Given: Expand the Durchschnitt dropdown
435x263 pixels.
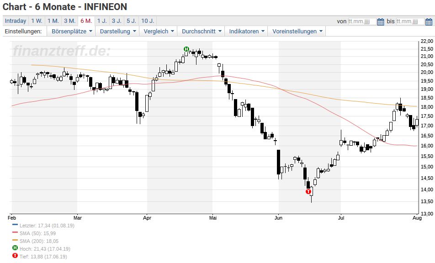Looking at the screenshot, I should tap(201, 32).
